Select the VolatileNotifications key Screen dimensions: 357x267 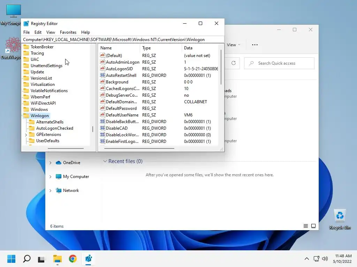tap(49, 91)
